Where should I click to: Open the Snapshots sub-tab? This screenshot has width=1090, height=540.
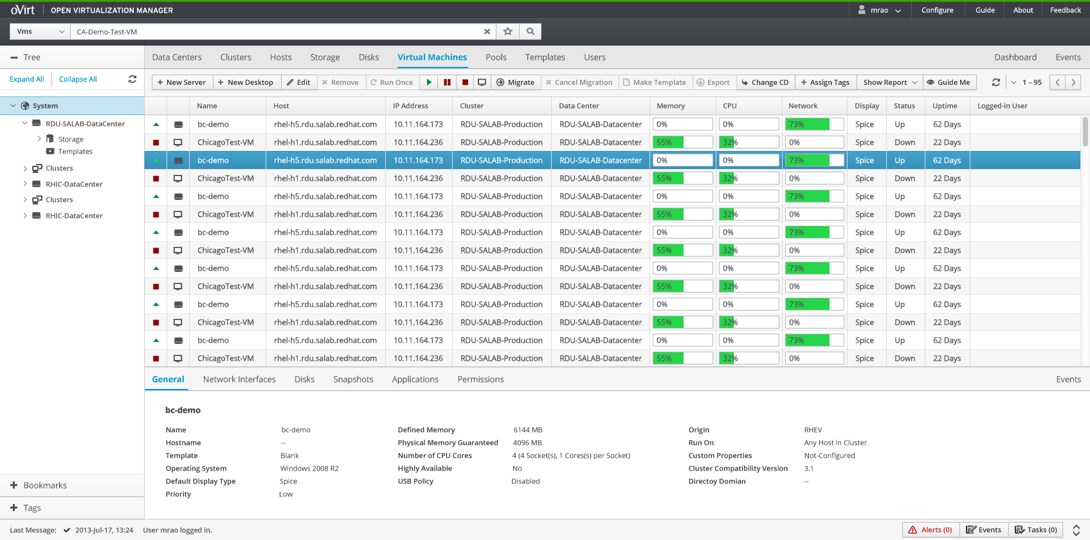(x=353, y=379)
